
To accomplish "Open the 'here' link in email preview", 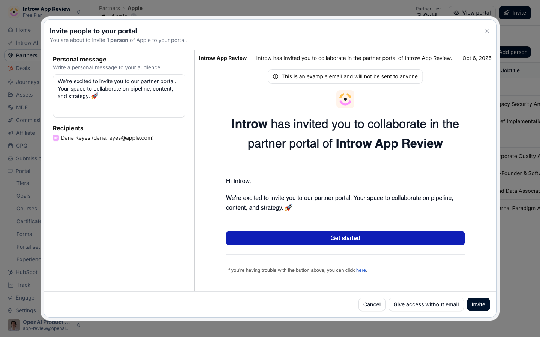I will [361, 270].
